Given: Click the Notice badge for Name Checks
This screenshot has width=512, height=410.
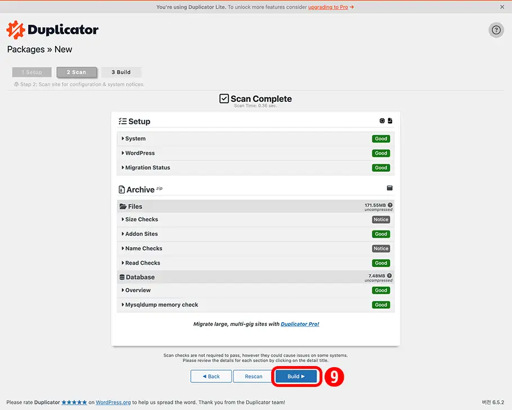Looking at the screenshot, I should tap(381, 248).
